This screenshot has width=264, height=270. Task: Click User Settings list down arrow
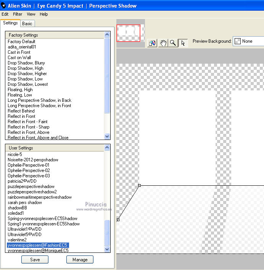point(107,249)
